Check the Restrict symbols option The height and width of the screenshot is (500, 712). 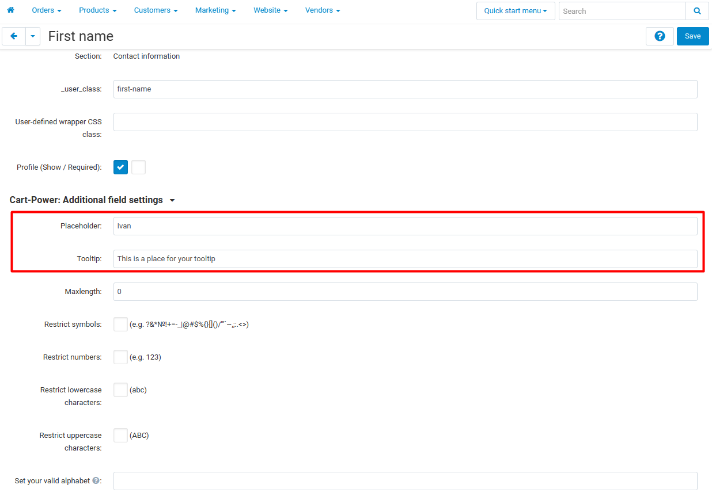tap(120, 324)
